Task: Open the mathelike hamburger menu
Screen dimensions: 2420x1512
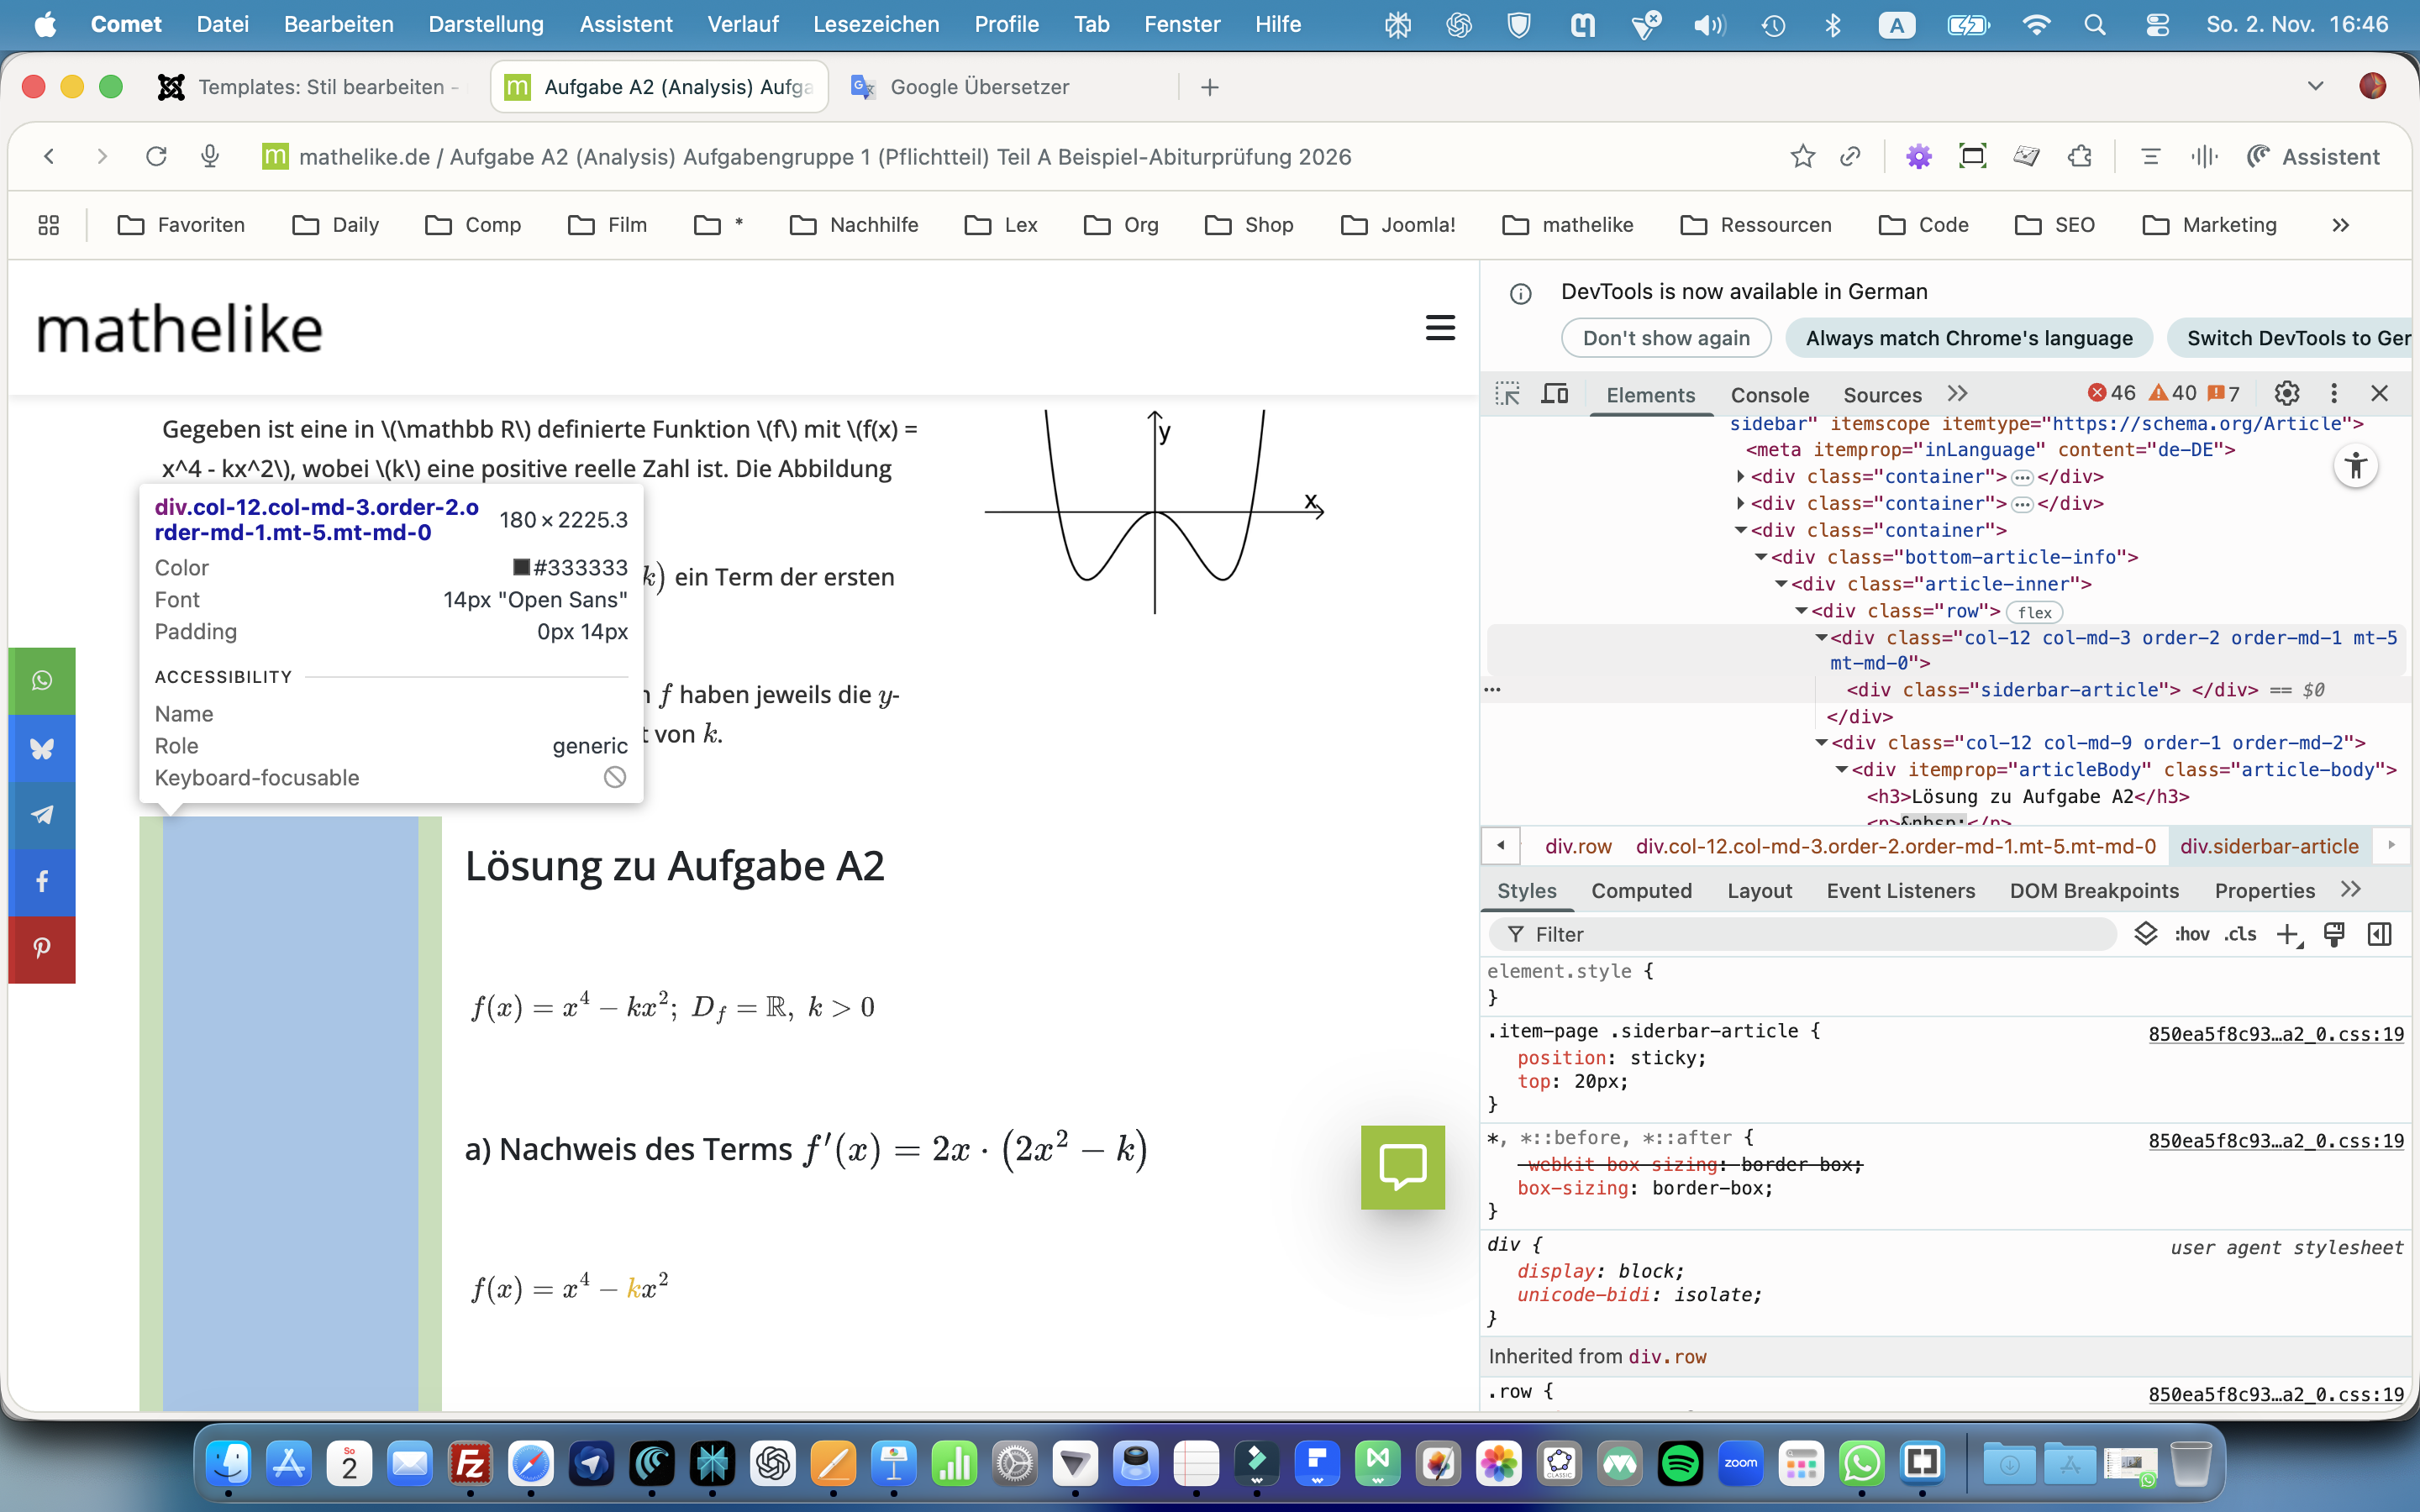Action: point(1440,327)
